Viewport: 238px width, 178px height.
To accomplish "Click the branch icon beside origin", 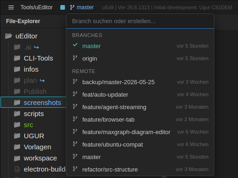I will tap(75, 58).
